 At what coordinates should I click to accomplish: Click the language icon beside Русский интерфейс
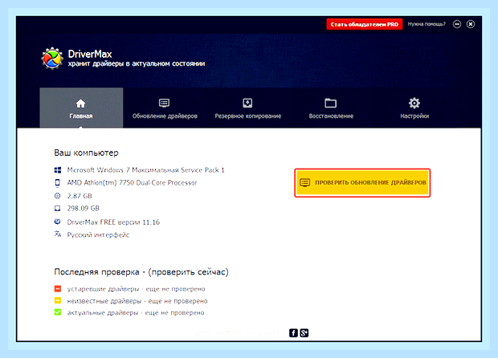click(x=58, y=234)
